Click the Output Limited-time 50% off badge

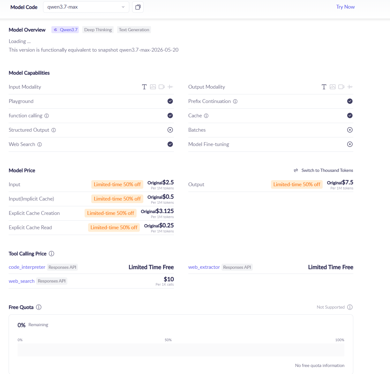297,184
